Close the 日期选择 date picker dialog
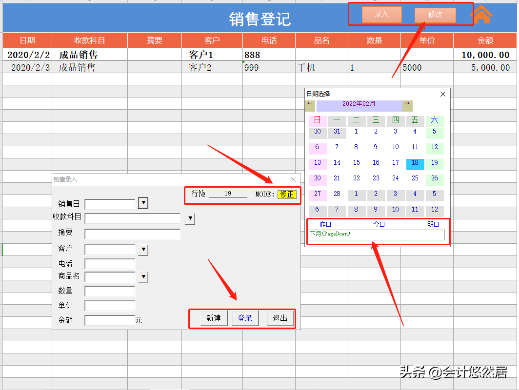The height and width of the screenshot is (390, 519). 443,94
